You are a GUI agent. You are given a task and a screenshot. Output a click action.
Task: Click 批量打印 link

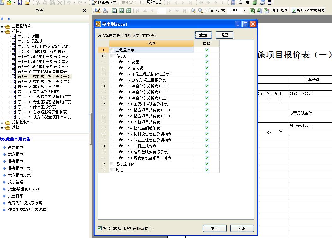[16, 196]
